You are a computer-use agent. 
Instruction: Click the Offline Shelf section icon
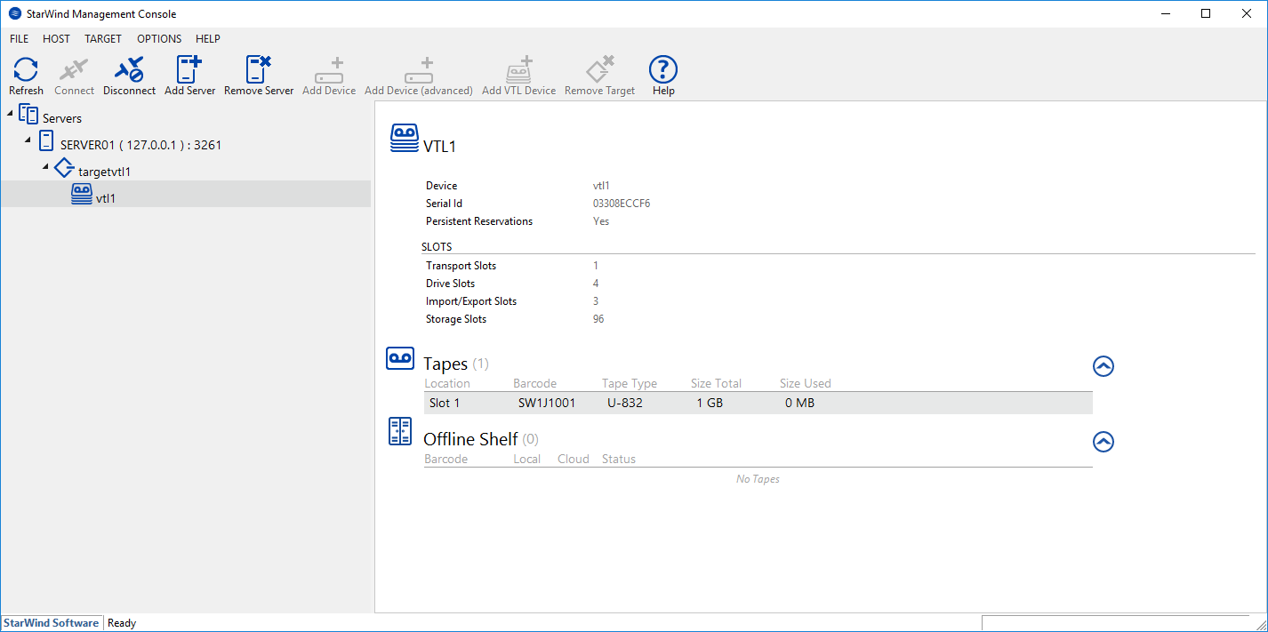400,432
